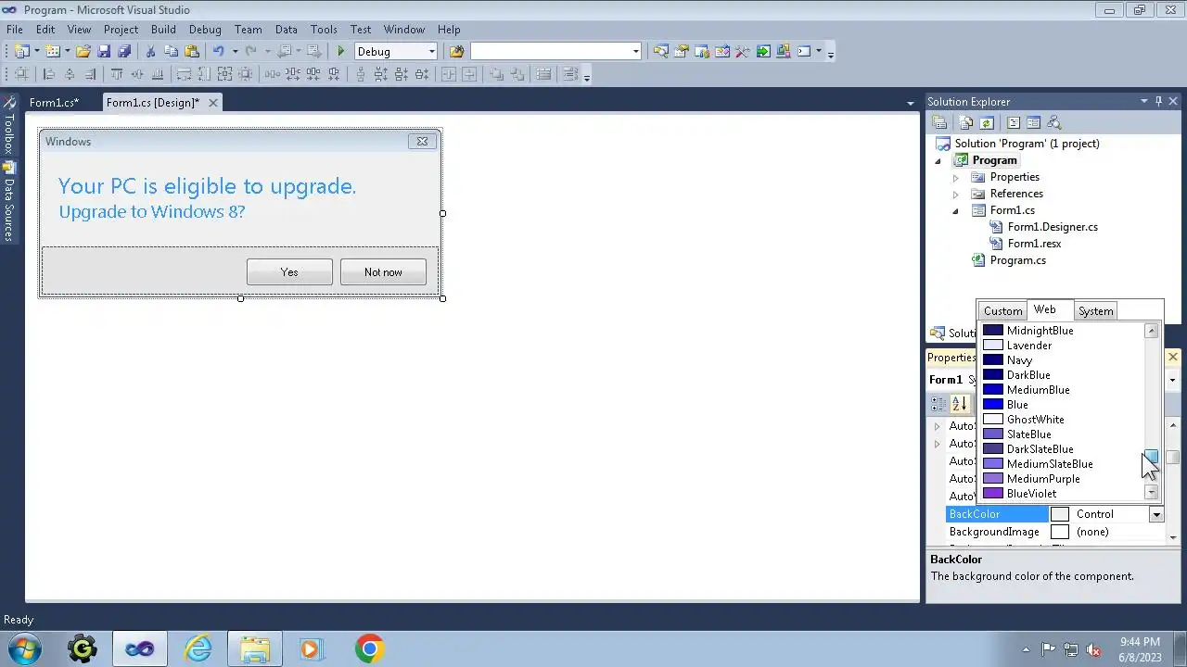Image resolution: width=1187 pixels, height=667 pixels.
Task: Switch Properties grid to Categorized view
Action: [x=938, y=404]
